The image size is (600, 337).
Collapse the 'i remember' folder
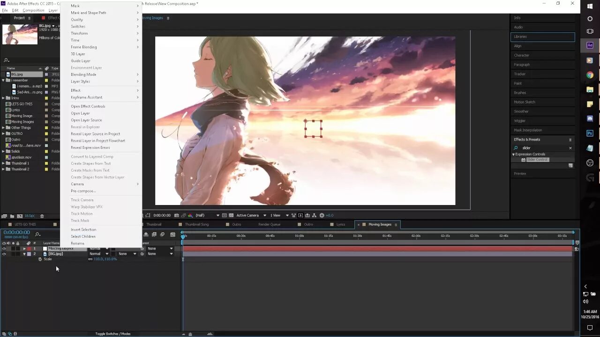(x=3, y=81)
